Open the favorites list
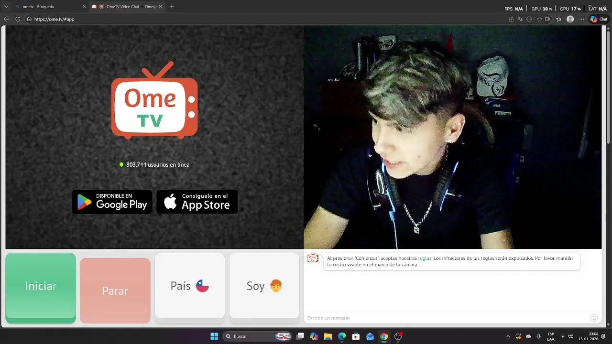 pyautogui.click(x=559, y=19)
